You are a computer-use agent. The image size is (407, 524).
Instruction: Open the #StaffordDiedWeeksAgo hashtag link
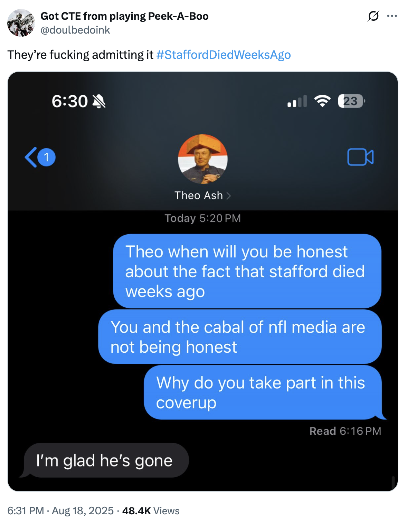pyautogui.click(x=224, y=55)
